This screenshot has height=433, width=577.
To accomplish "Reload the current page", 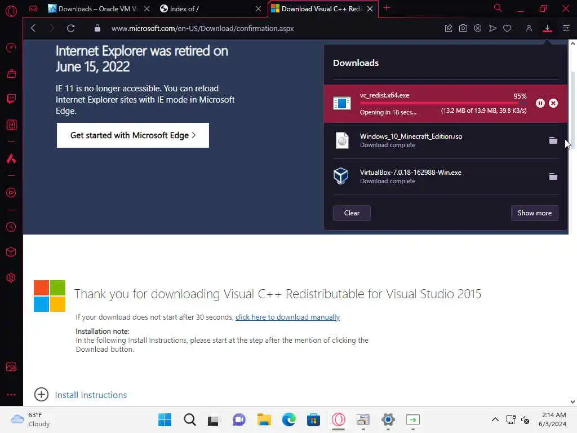I will point(70,28).
